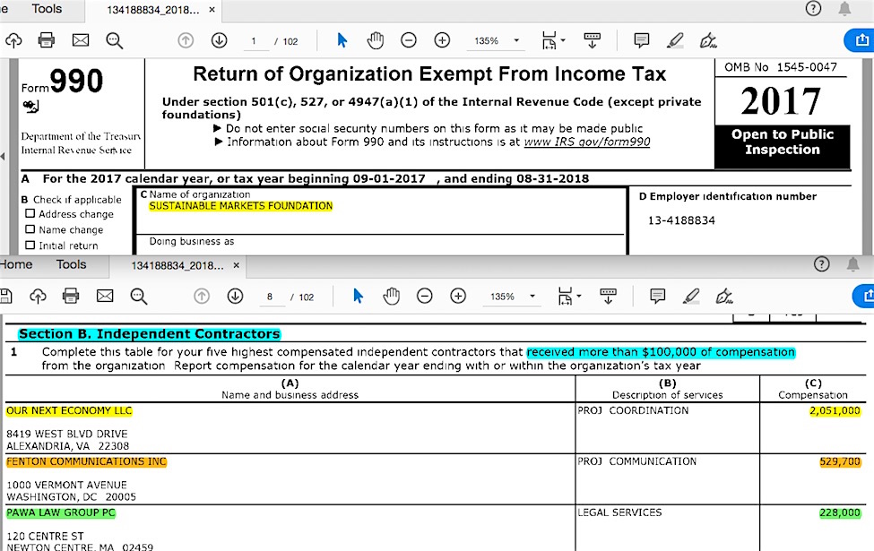Tick the Name change checkbox
This screenshot has height=551, width=874.
pyautogui.click(x=30, y=229)
